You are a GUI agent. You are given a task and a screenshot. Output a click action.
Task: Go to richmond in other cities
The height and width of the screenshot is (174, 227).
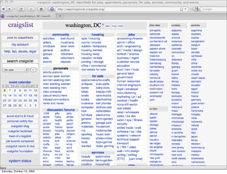point(155,78)
